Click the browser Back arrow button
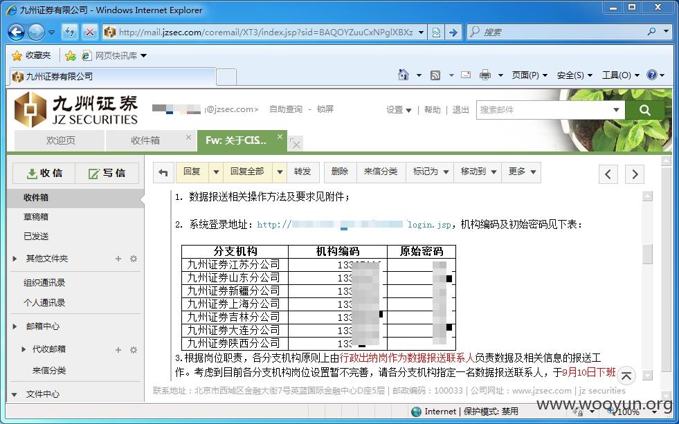Screen dimensions: 679x424 coord(17,32)
